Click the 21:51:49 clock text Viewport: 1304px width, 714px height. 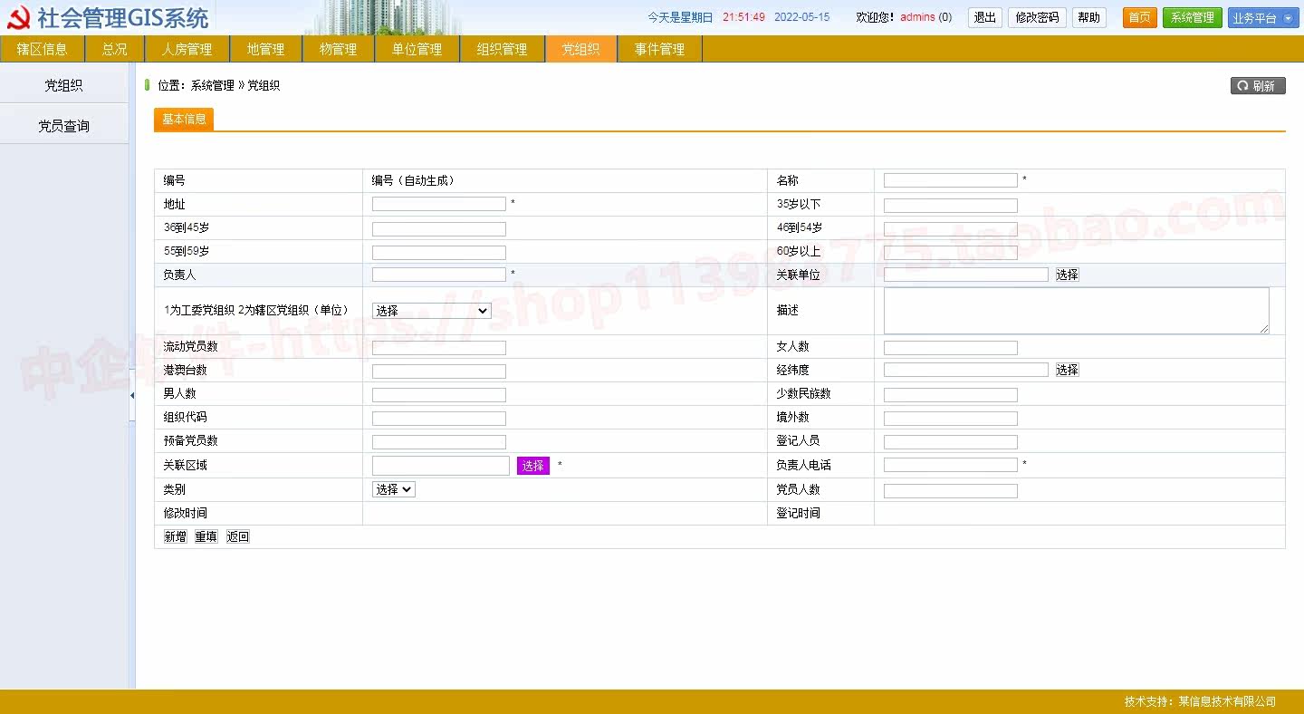click(743, 17)
